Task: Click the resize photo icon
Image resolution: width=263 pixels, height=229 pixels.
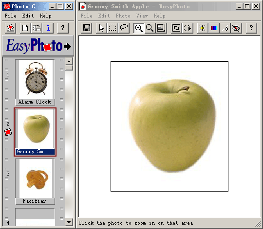Action: coord(176,28)
